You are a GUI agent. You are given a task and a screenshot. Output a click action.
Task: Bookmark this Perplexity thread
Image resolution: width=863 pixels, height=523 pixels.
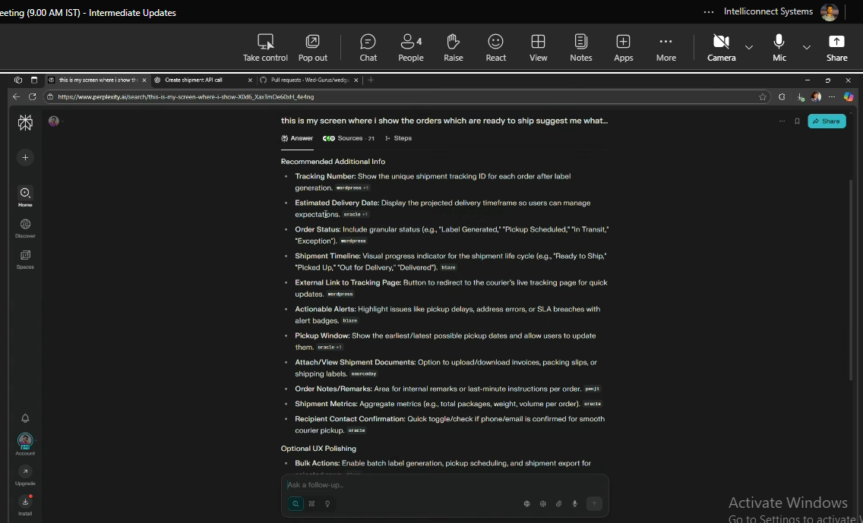click(x=797, y=121)
